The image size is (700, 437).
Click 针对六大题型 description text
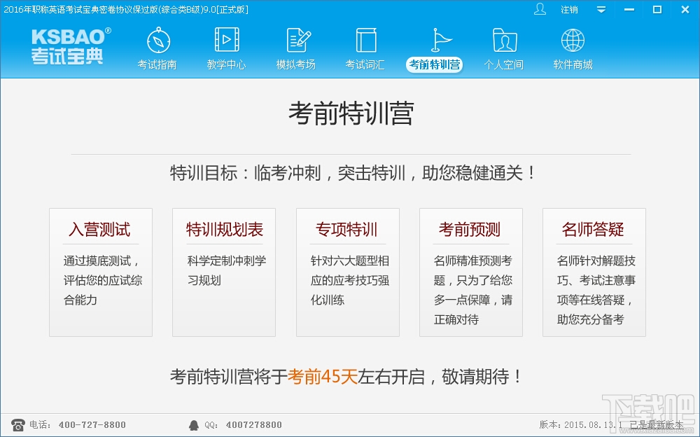tap(350, 280)
